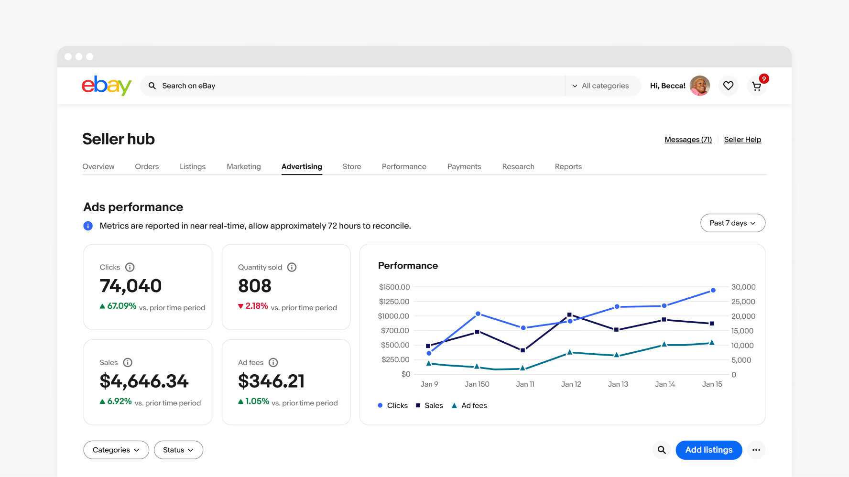Expand the Status filter dropdown
Image resolution: width=849 pixels, height=477 pixels.
click(178, 450)
